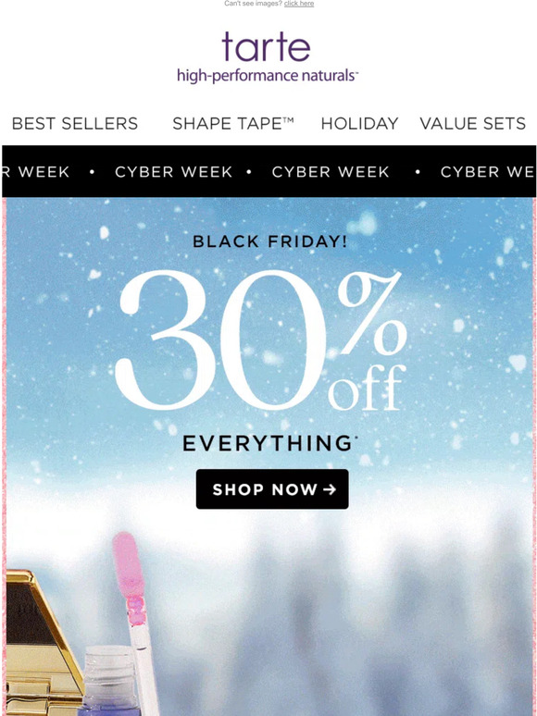Click the arrow icon inside Shop Now
This screenshot has width=537, height=716.
coord(330,489)
